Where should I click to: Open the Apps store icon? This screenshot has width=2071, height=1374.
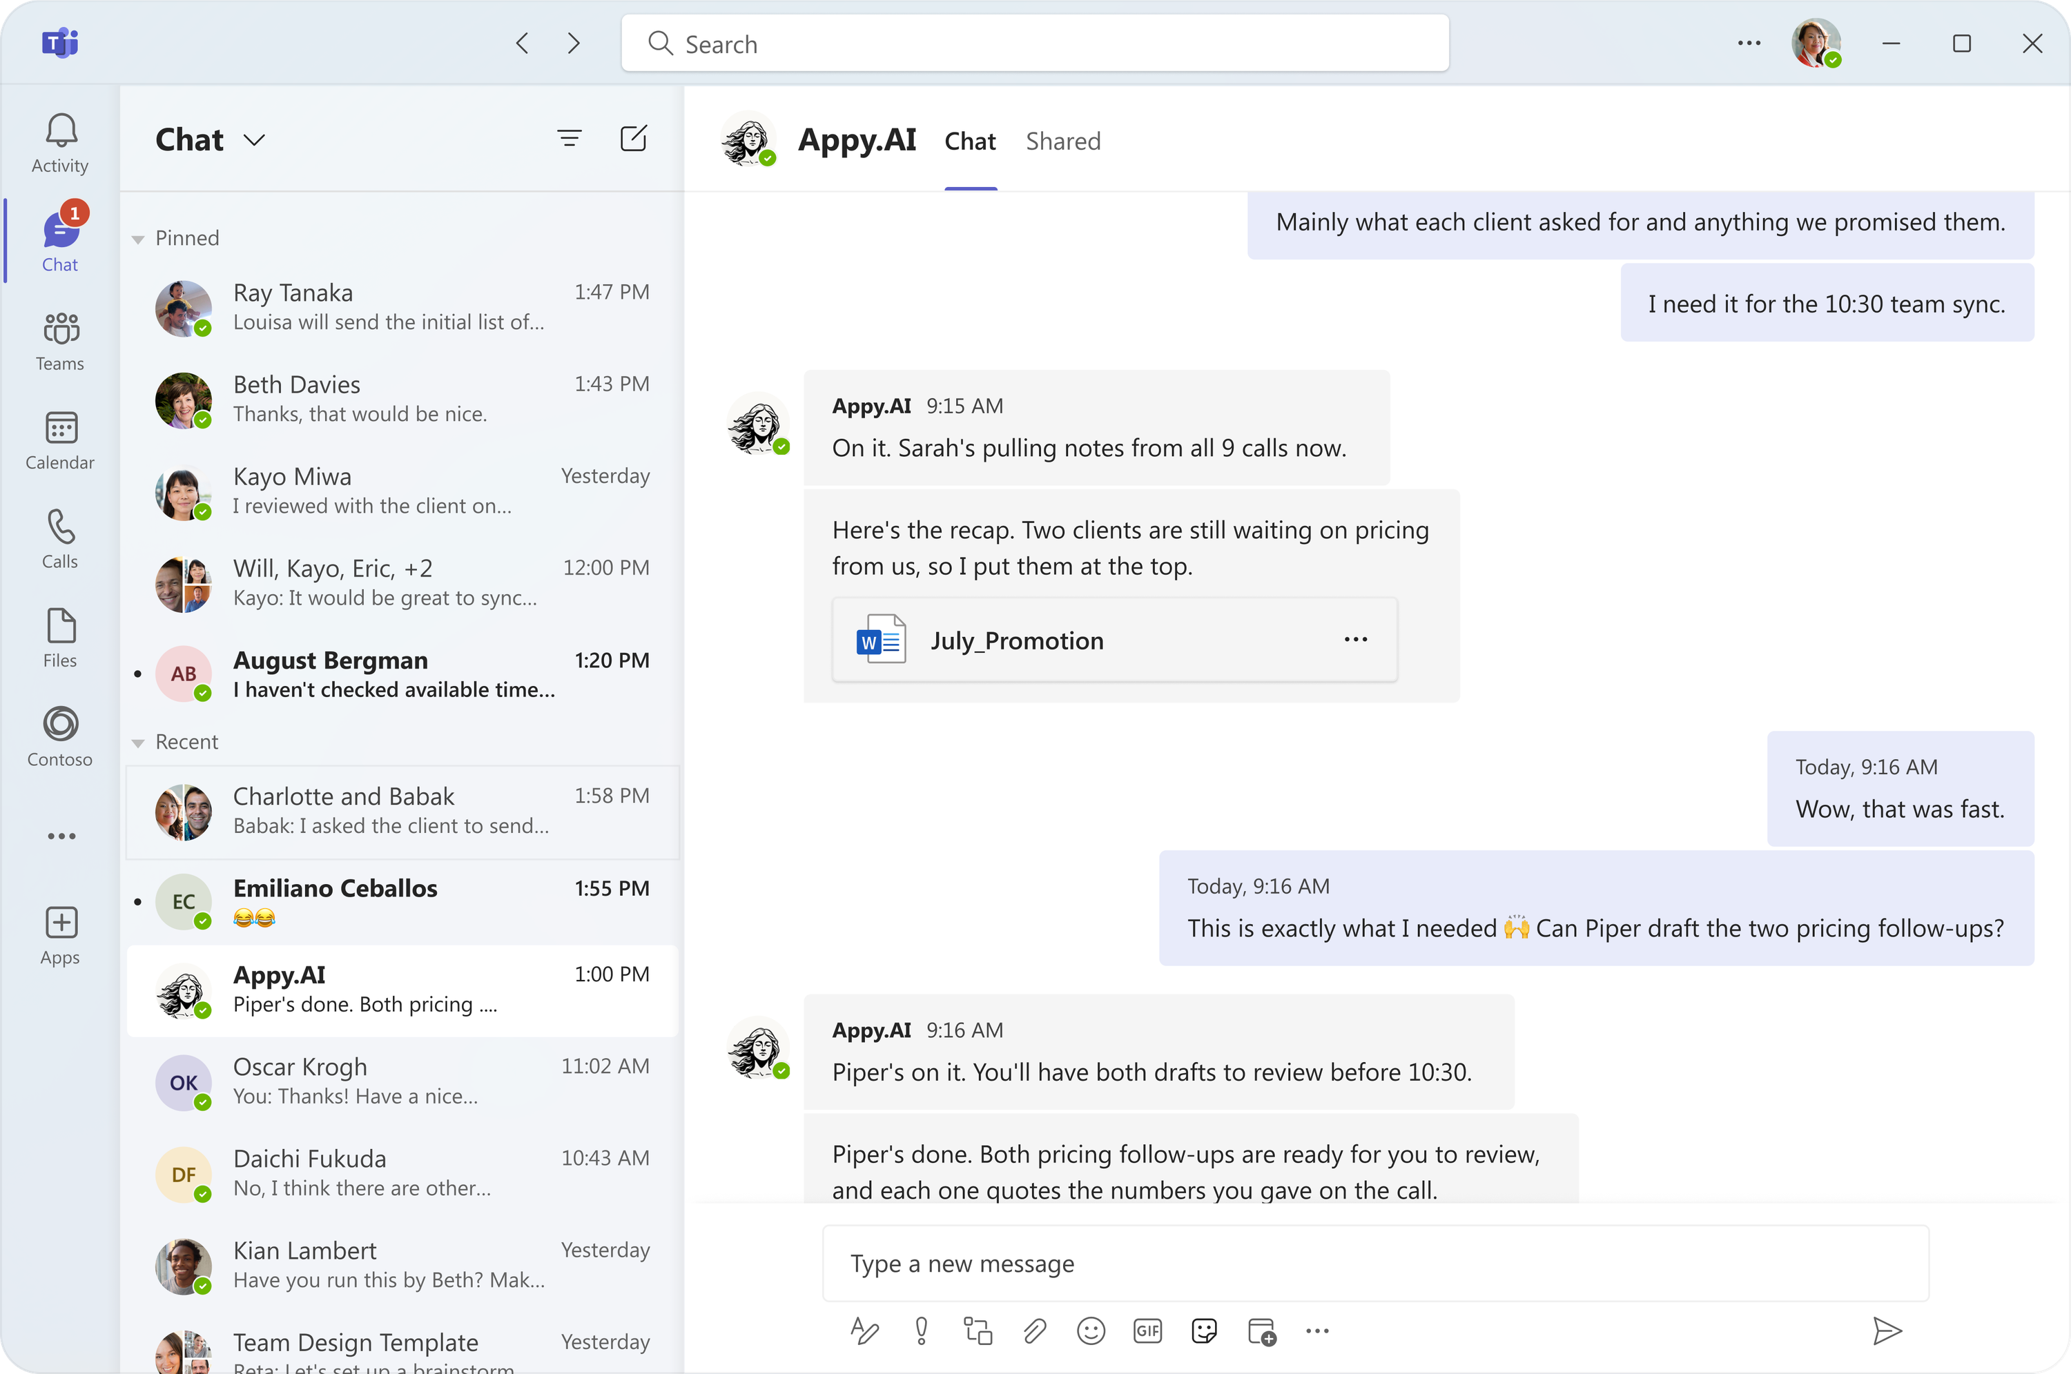coord(59,936)
